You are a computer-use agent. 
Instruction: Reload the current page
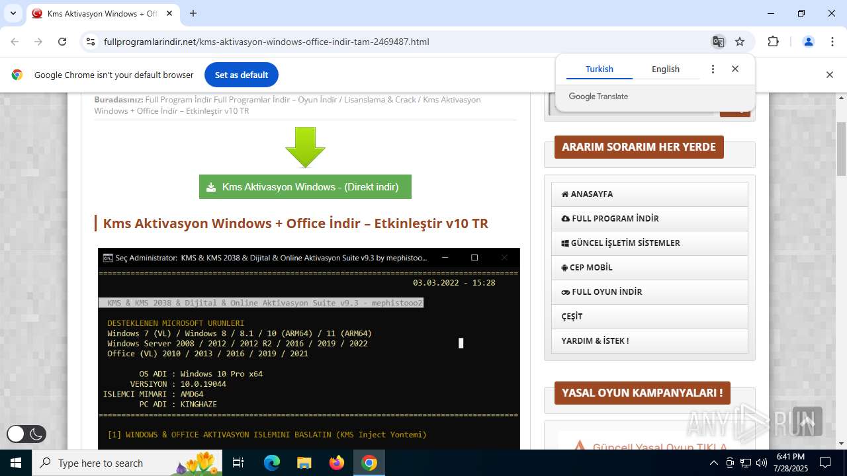[62, 42]
